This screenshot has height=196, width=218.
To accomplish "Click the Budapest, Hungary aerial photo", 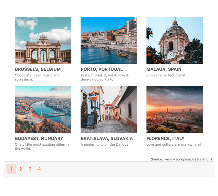I will (x=43, y=109).
